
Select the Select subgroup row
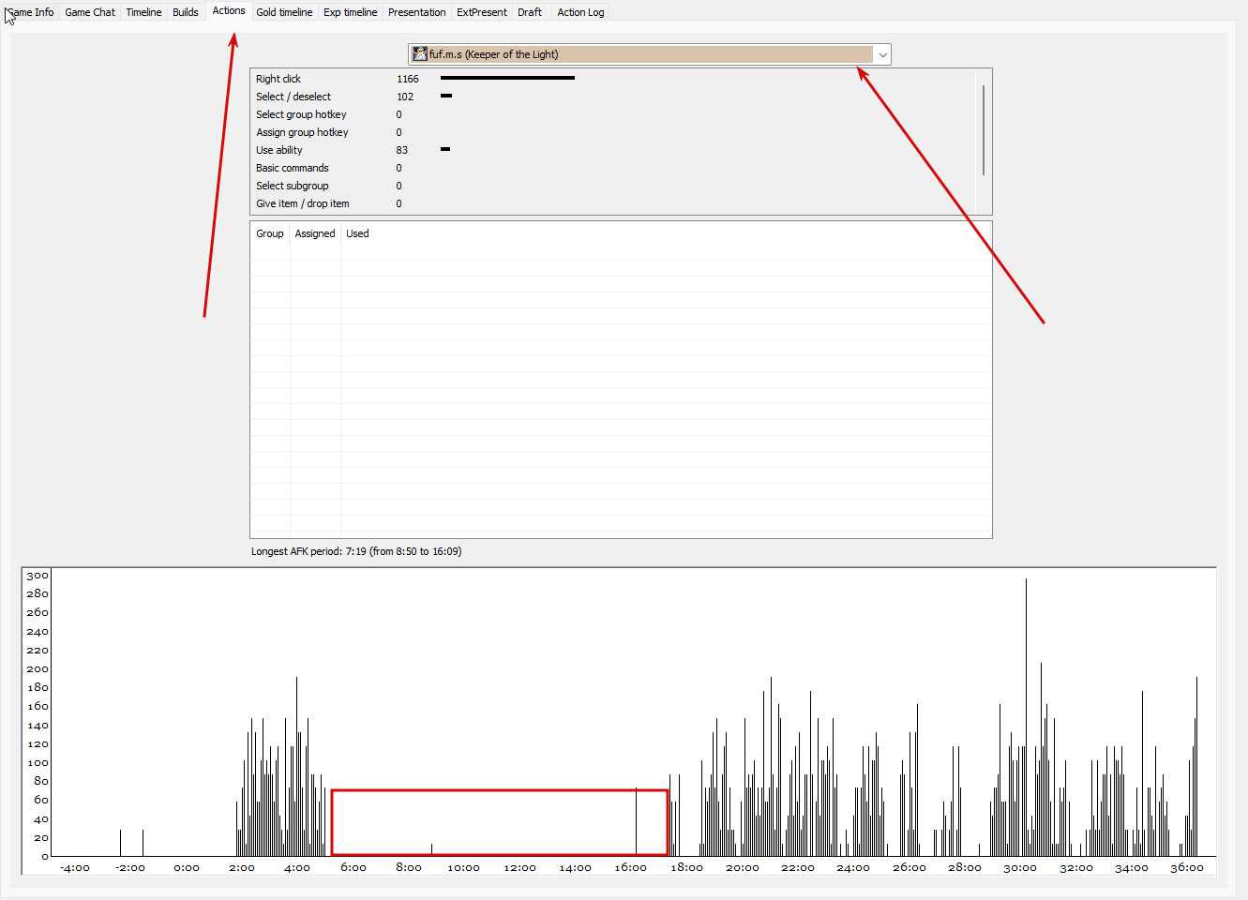pos(613,186)
